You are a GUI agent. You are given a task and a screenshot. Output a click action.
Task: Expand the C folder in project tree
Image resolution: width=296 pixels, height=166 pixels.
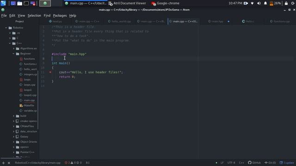tap(10, 38)
